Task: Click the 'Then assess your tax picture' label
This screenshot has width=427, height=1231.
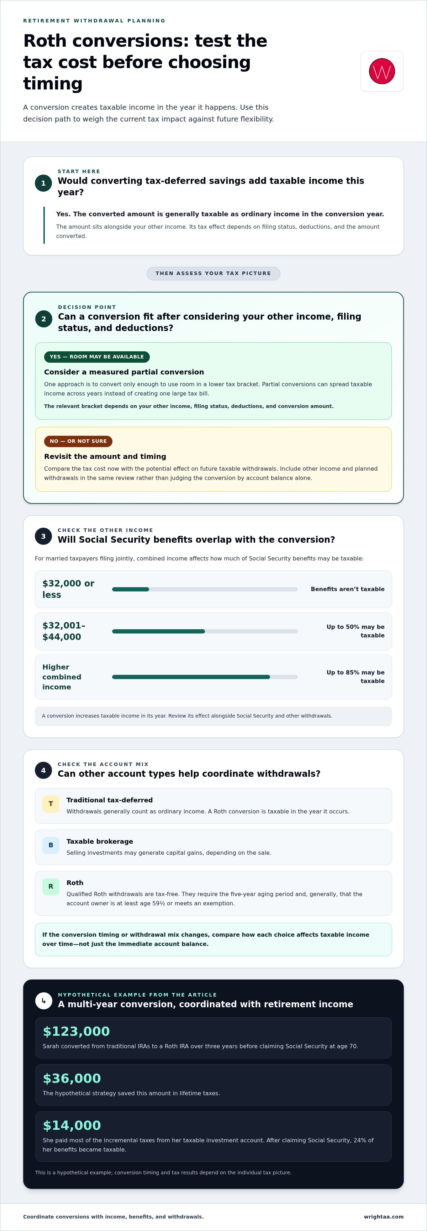Action: coord(213,273)
